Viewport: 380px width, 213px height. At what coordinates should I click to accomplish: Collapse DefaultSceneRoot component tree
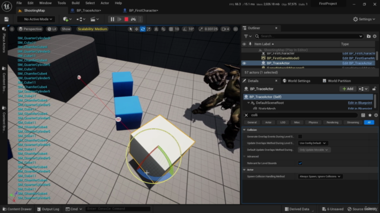pos(248,103)
